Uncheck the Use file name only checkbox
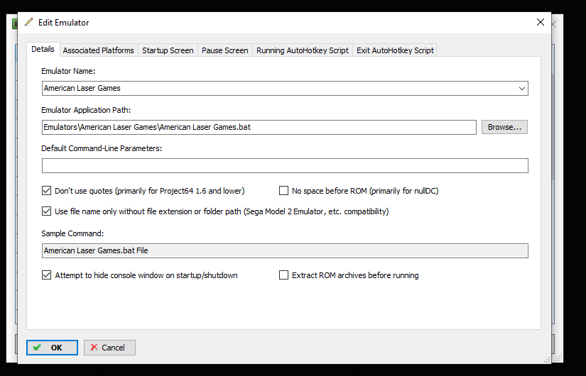Screen dimensions: 586x376 click(x=46, y=211)
